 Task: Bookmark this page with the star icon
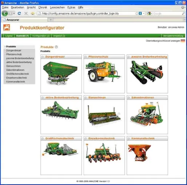(x=137, y=13)
